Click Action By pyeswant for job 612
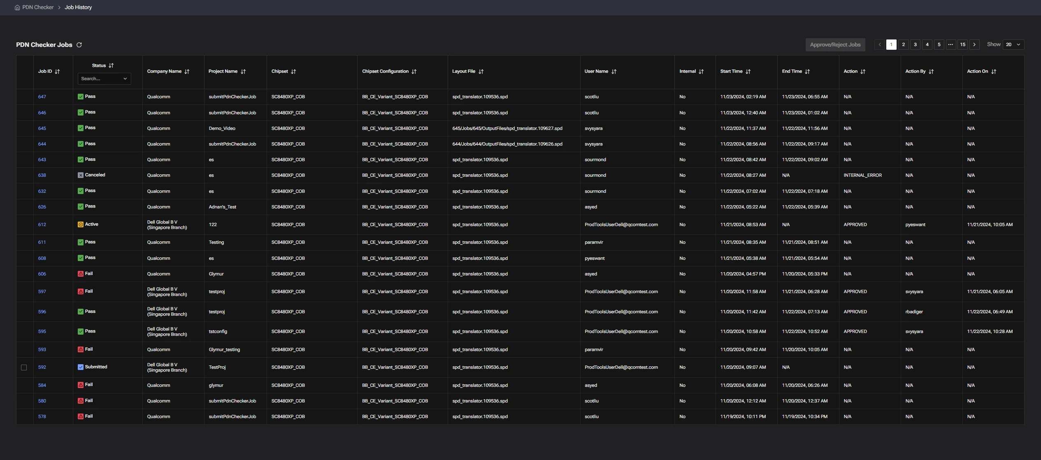Viewport: 1041px width, 460px height. (x=915, y=225)
